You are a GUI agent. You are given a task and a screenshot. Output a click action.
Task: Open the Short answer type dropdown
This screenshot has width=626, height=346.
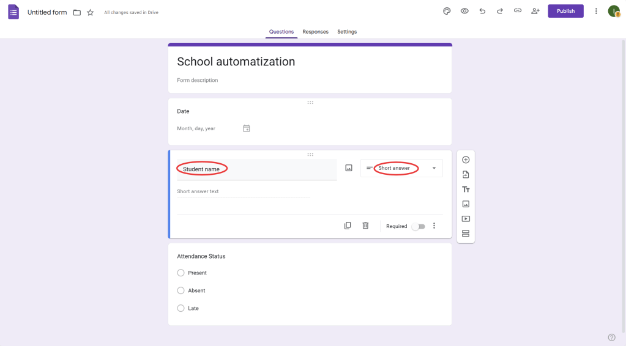(x=401, y=168)
